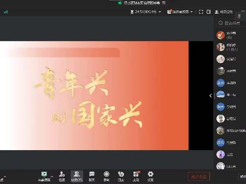Toggle the side-panel layout icon in top bar
246x184 pixels.
[209, 12]
